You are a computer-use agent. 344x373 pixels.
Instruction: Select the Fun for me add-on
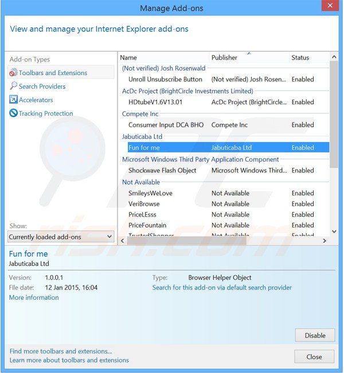point(229,147)
